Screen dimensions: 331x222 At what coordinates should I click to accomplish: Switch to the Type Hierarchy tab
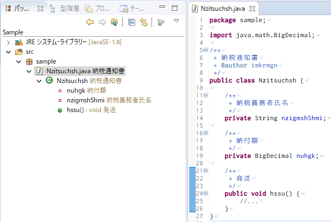pyautogui.click(x=64, y=9)
